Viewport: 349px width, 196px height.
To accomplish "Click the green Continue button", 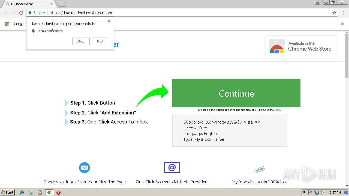I will point(236,93).
